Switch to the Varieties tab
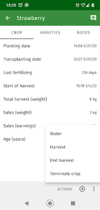The image size is (100, 210). [50, 33]
